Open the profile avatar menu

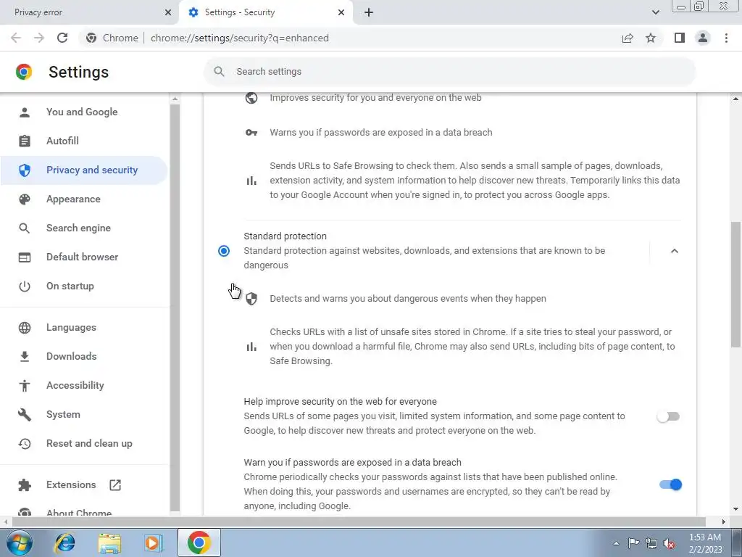703,38
